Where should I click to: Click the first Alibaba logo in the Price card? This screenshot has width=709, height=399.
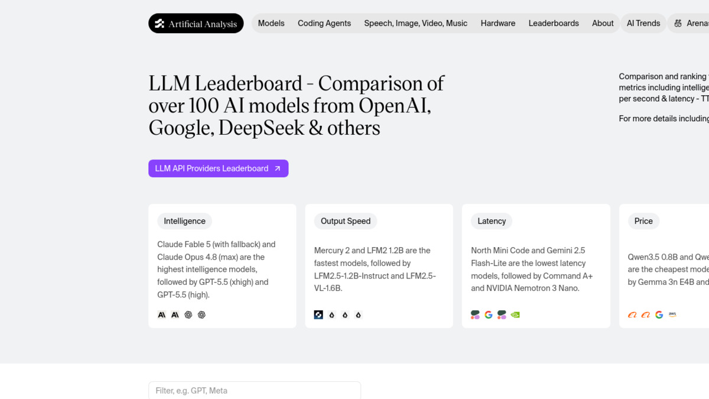pyautogui.click(x=632, y=315)
